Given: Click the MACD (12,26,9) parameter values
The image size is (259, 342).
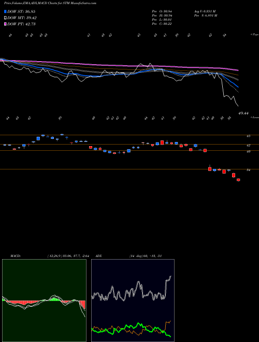Looking at the screenshot, I should (x=68, y=256).
